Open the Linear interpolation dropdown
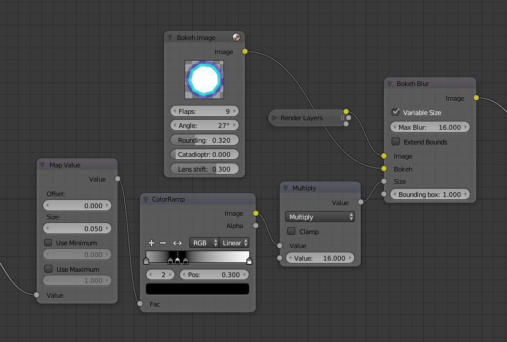 (234, 243)
